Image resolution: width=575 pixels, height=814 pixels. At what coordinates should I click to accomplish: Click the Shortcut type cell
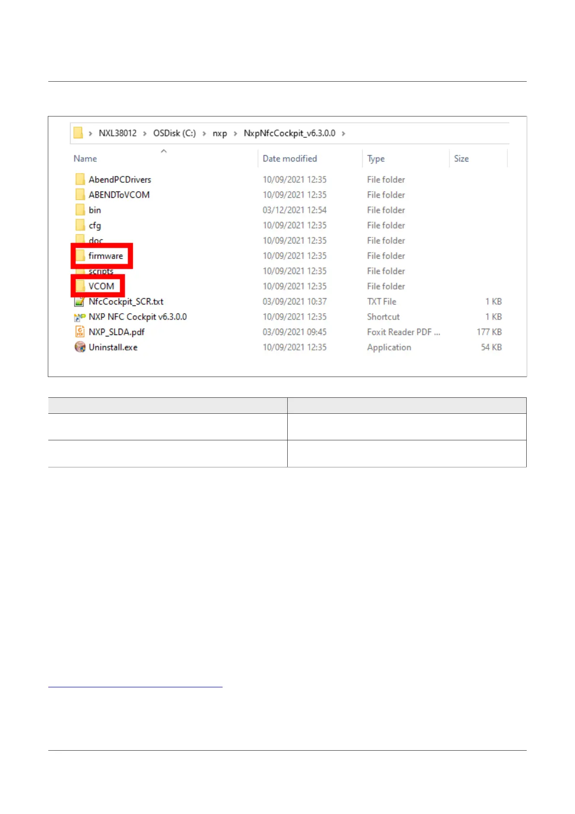click(x=383, y=317)
